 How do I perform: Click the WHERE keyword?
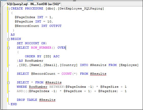coord(22,87)
